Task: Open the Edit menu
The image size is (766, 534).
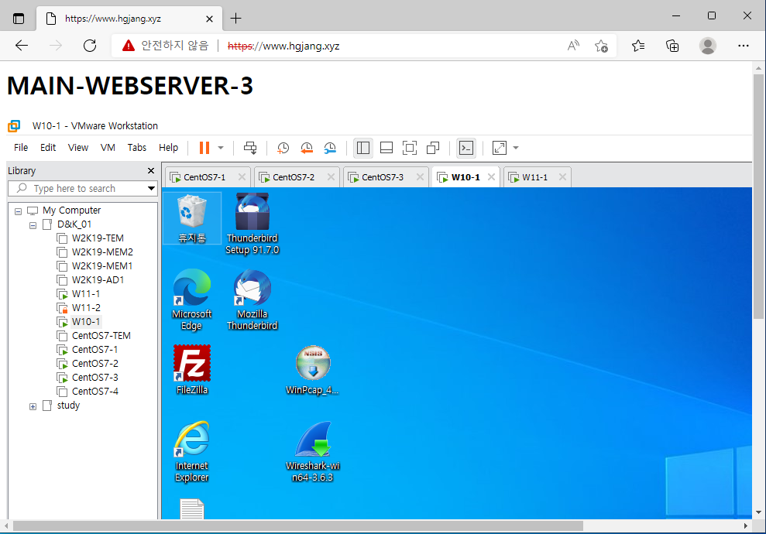Action: coord(48,147)
